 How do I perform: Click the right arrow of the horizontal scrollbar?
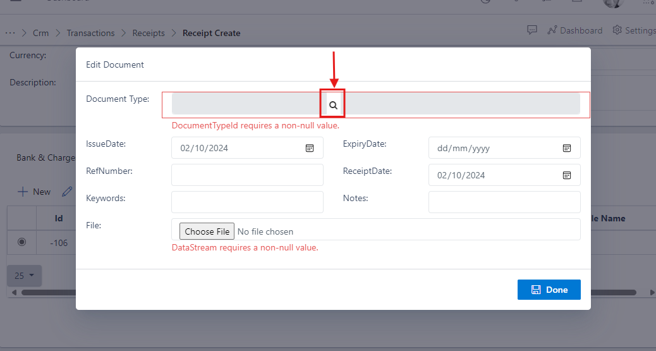652,292
